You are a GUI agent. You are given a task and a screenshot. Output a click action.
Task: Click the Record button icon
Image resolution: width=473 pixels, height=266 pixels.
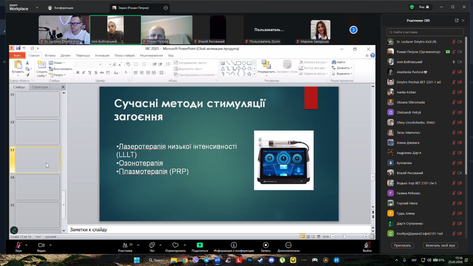click(x=266, y=245)
